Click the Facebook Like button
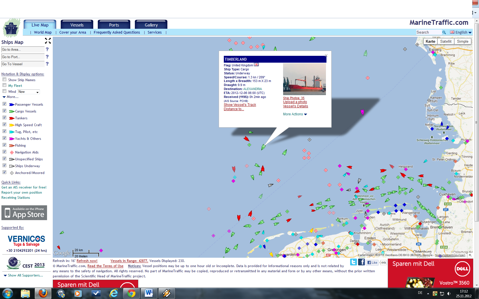This screenshot has height=299, width=479. [372, 263]
